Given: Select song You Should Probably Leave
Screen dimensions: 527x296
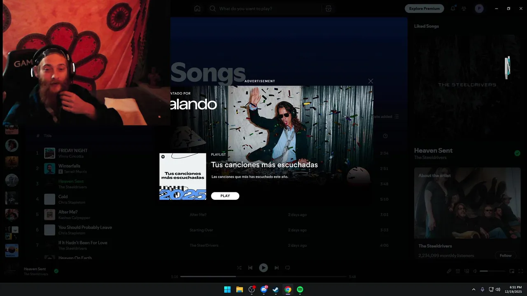Looking at the screenshot, I should coord(85,227).
